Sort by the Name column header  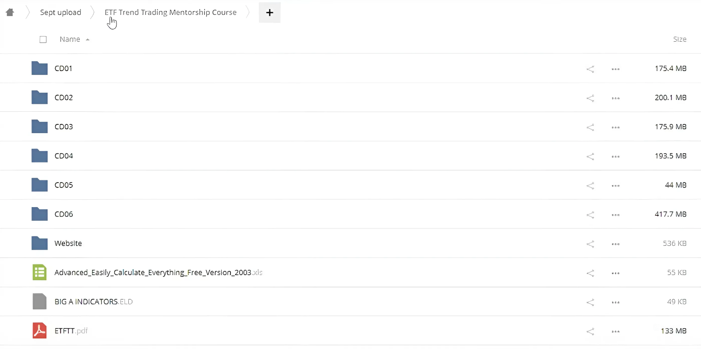[70, 39]
